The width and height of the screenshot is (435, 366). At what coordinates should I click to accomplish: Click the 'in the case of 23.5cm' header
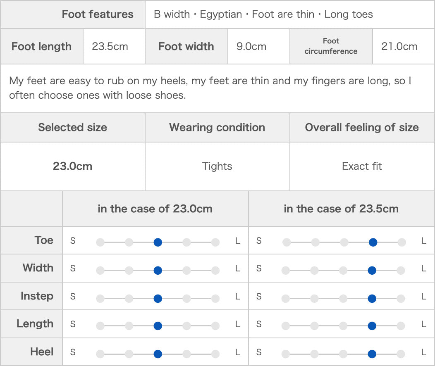pos(342,209)
